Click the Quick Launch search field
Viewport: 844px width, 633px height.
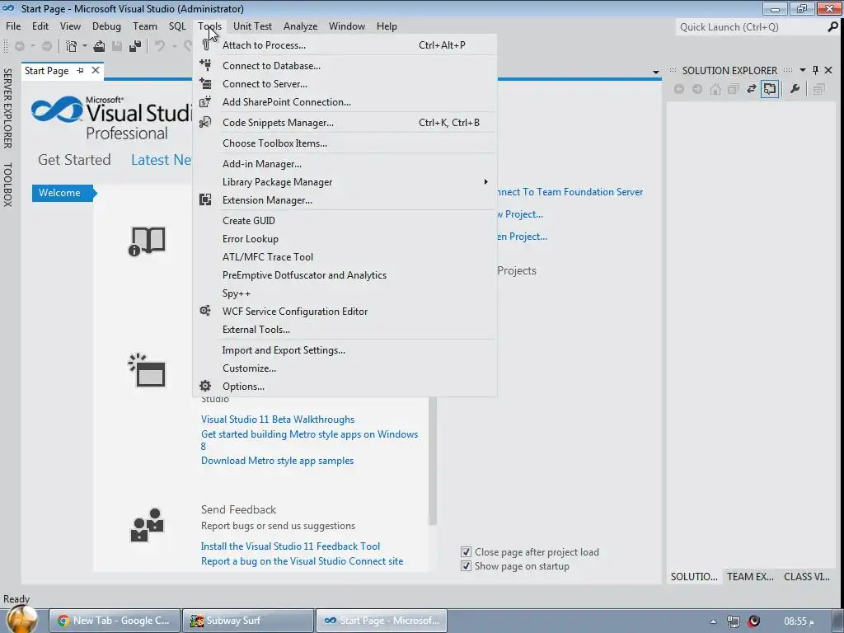751,27
